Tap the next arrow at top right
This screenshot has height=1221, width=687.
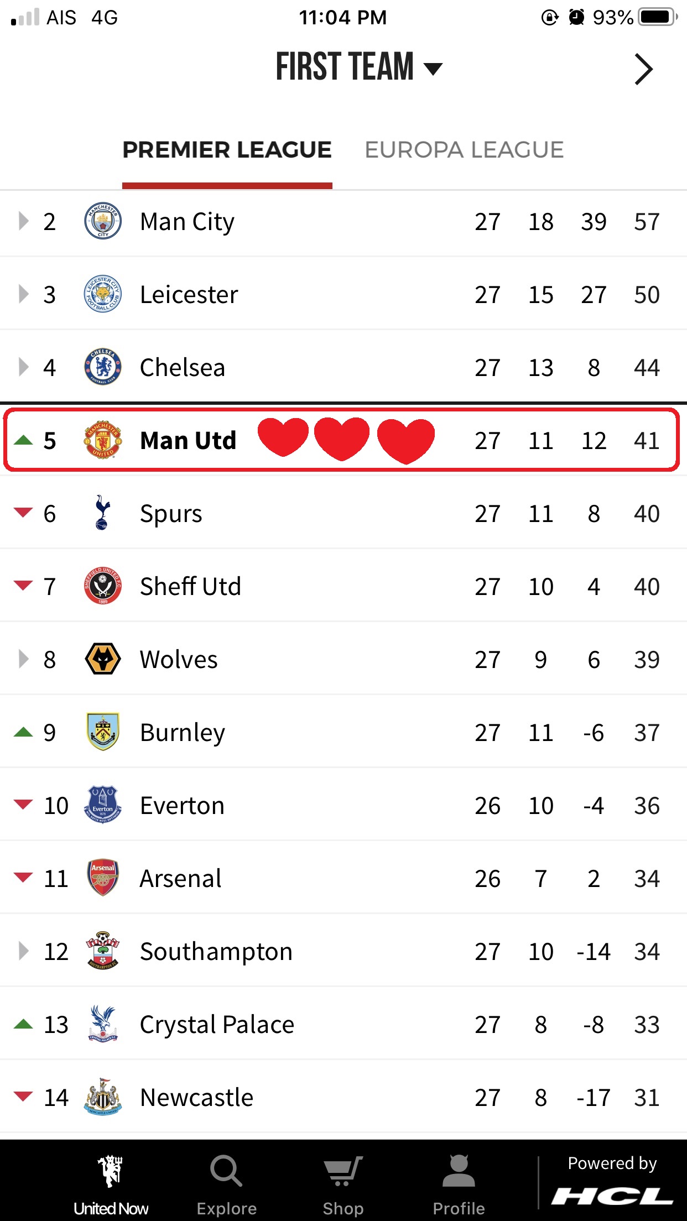(643, 69)
